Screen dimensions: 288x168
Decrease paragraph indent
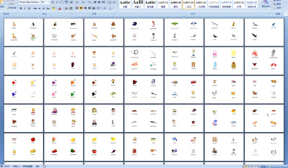pos(95,2)
